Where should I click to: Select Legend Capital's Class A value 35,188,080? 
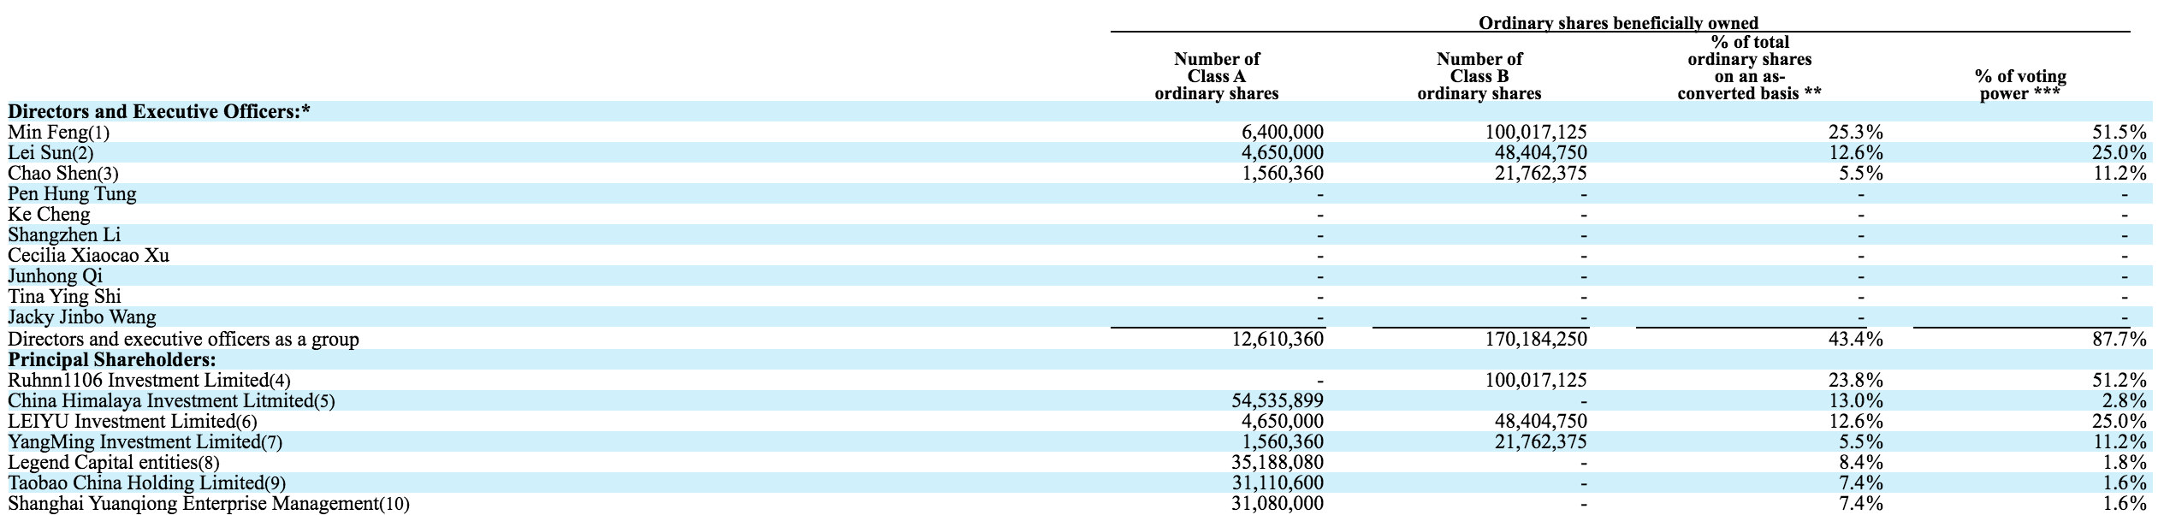[x=1276, y=463]
